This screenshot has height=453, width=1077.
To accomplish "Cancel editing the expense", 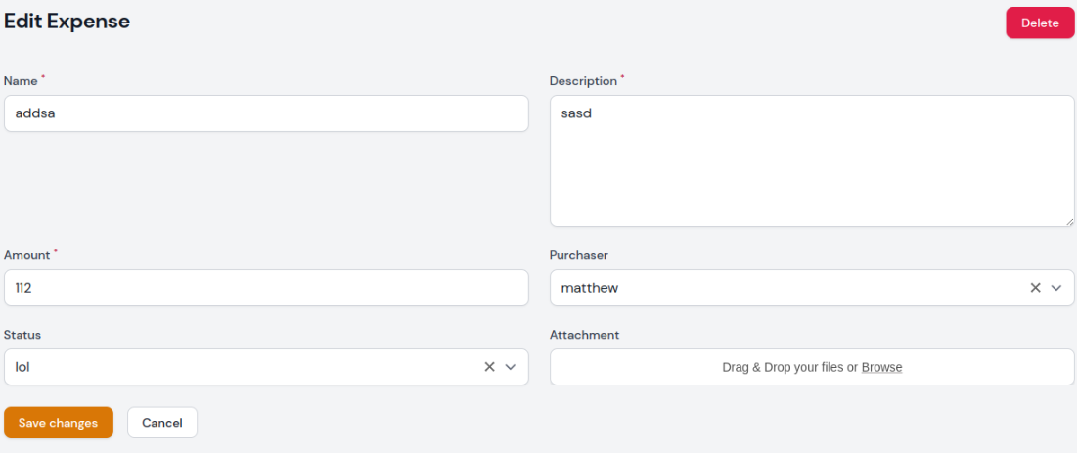I will 162,423.
